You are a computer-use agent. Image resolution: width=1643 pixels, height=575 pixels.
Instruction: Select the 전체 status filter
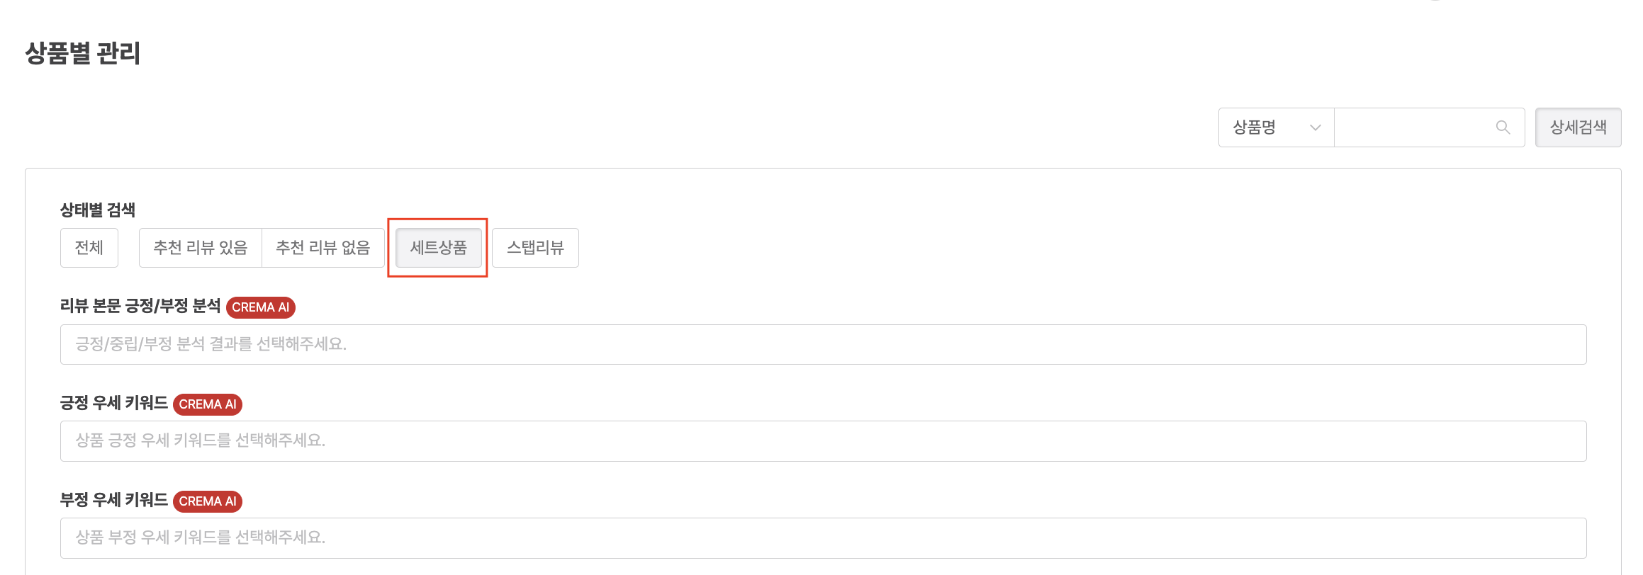click(89, 248)
